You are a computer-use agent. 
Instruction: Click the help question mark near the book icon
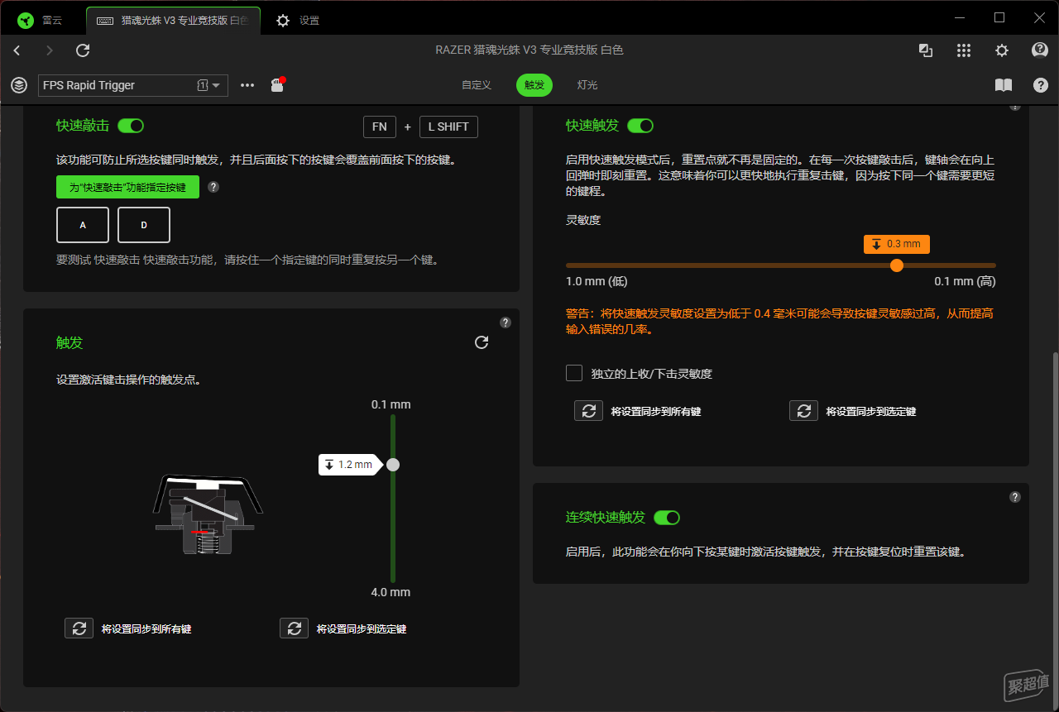(x=1041, y=85)
